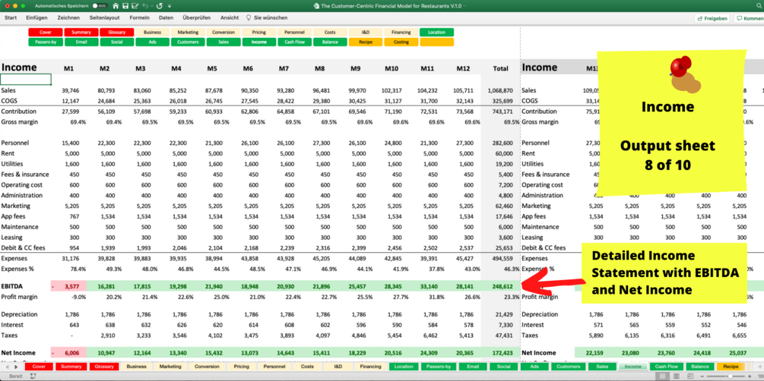Click the Home icon in title bar
This screenshot has height=381, width=764.
click(x=116, y=6)
